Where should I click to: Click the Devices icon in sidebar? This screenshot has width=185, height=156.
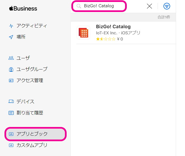[11, 102]
